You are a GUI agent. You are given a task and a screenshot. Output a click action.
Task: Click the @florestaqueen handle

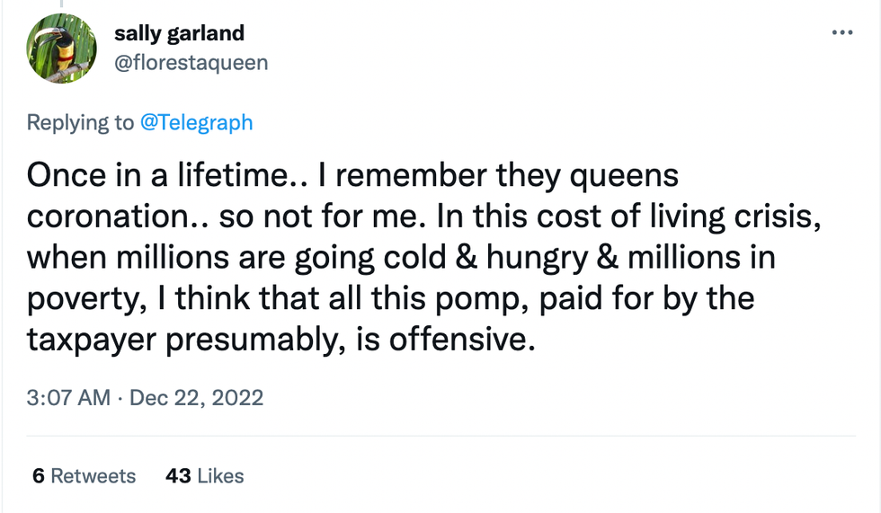point(191,64)
